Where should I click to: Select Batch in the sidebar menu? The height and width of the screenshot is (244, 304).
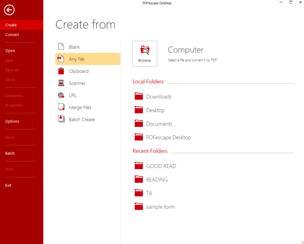pos(10,153)
